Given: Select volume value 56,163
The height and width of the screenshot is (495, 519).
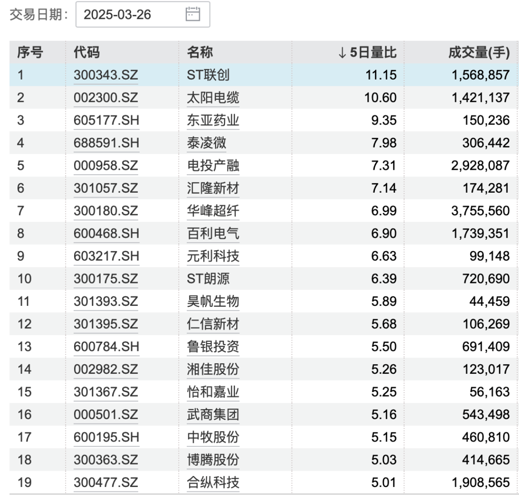Looking at the screenshot, I should click(x=489, y=392).
